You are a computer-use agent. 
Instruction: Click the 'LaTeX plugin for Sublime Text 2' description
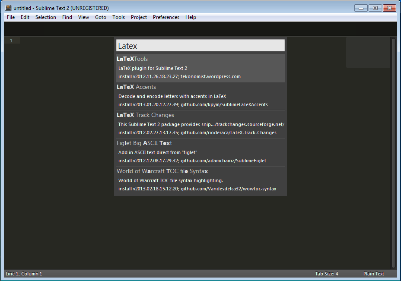153,68
